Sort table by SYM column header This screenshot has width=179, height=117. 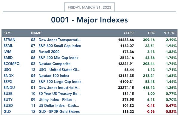pos(7,33)
